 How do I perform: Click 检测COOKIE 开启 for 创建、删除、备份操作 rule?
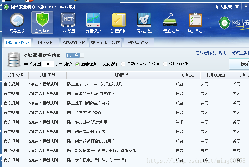[x=204, y=151]
